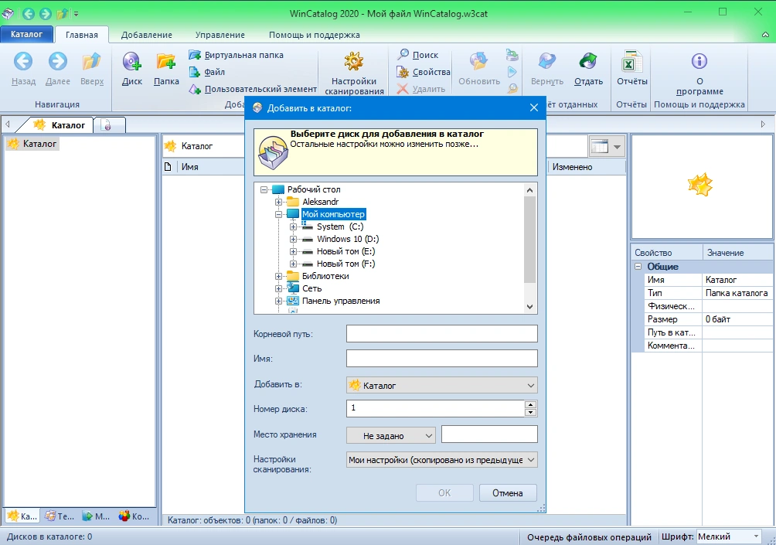The height and width of the screenshot is (545, 776).
Task: Open Отчёты Excel icon
Action: coord(631,61)
